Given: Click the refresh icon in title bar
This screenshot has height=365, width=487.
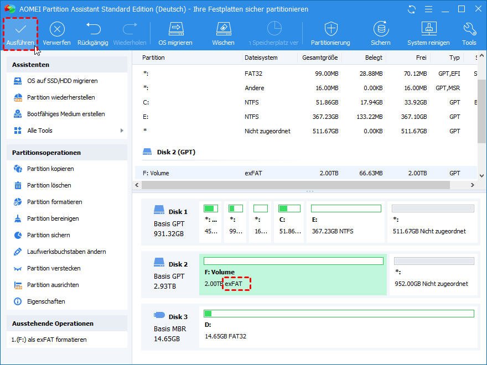Looking at the screenshot, I should click(x=411, y=9).
